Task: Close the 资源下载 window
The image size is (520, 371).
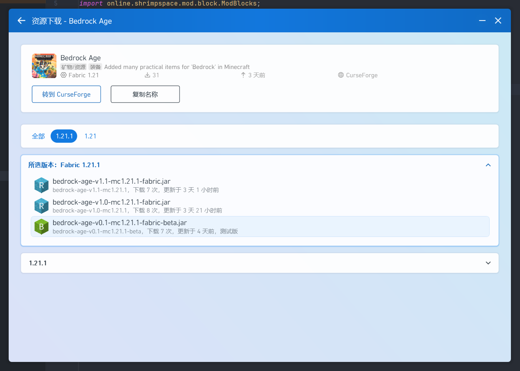Action: point(498,21)
